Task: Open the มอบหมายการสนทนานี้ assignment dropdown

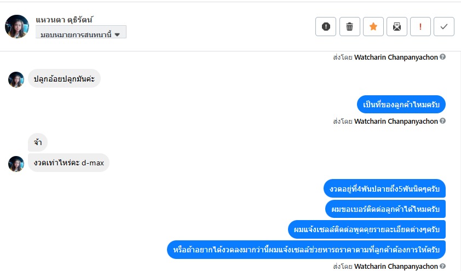Action: (x=81, y=34)
